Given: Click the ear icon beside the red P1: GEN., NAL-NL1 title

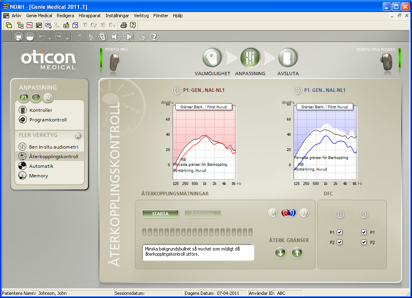Looking at the screenshot, I should point(176,90).
